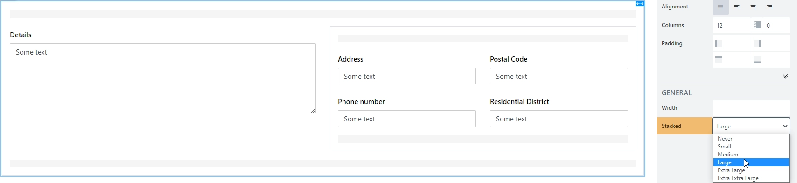Select left alignment icon
The width and height of the screenshot is (797, 183).
pyautogui.click(x=737, y=7)
